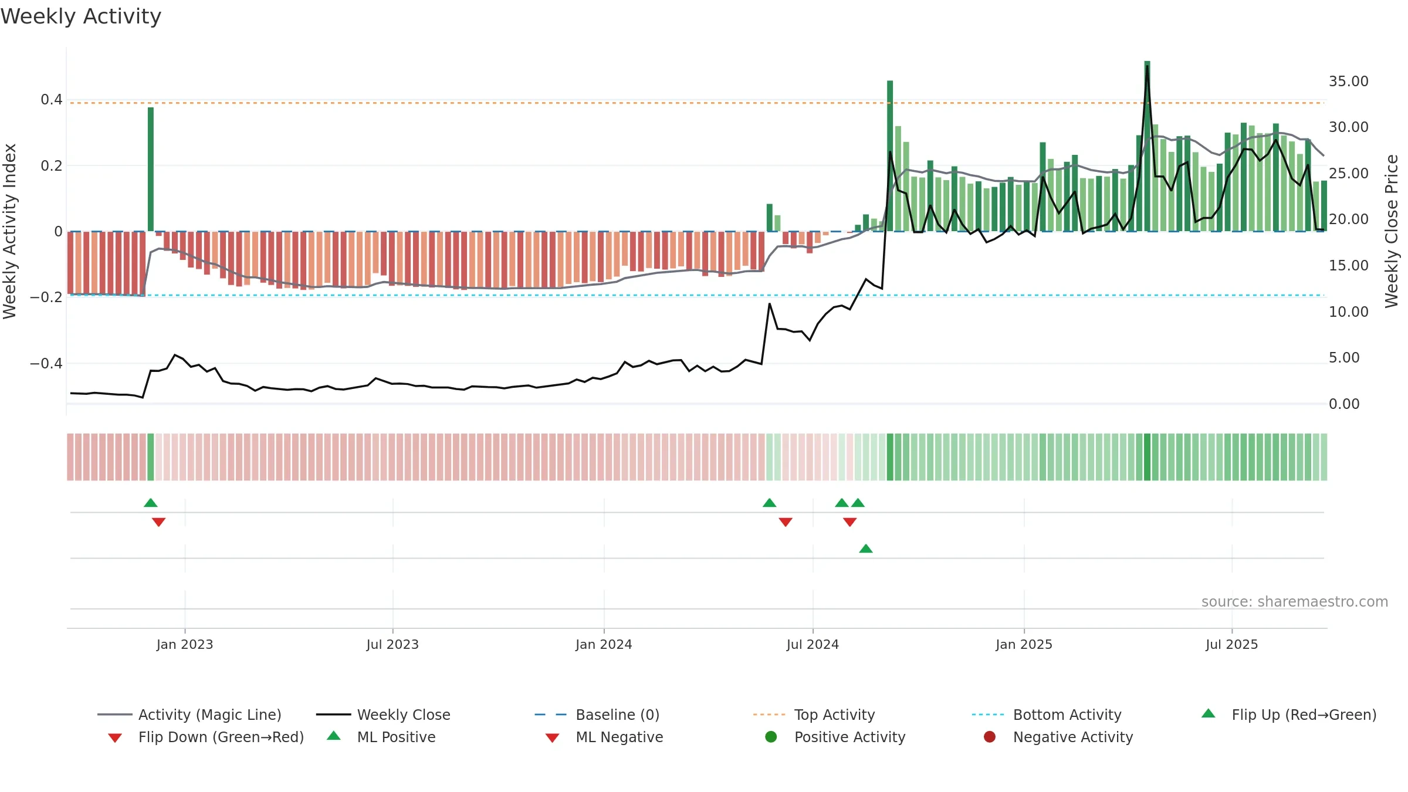
Task: Click the Jul 2023 x-axis label
Action: pyautogui.click(x=392, y=644)
